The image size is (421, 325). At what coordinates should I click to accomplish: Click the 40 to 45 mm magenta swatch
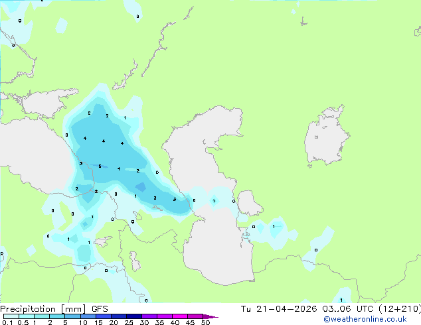coord(180,316)
